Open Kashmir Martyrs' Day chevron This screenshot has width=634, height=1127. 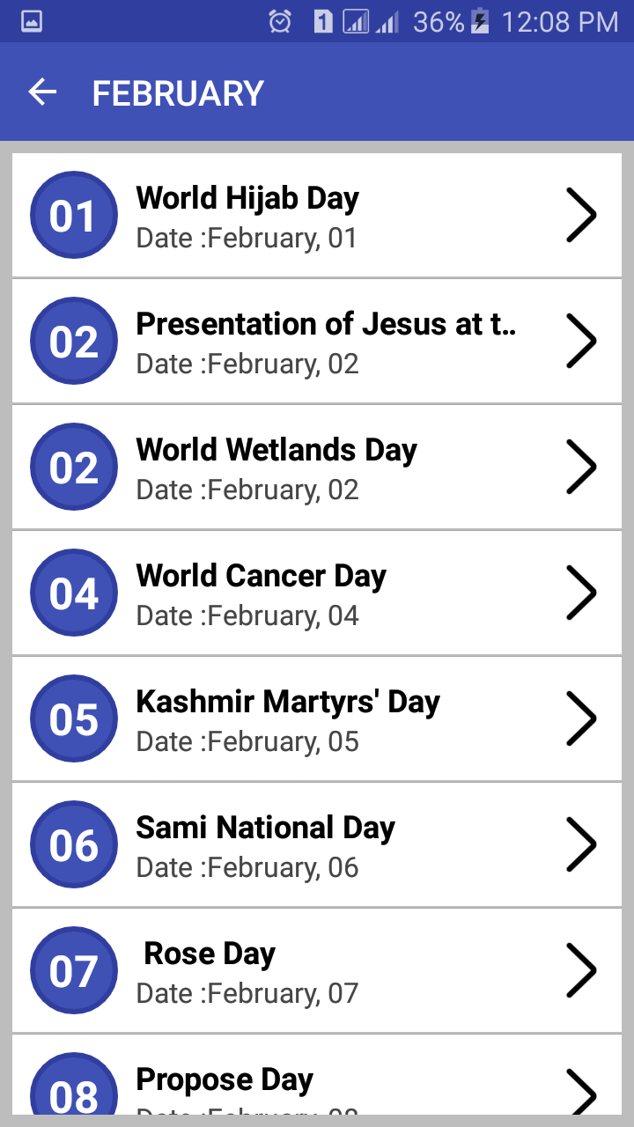click(581, 718)
